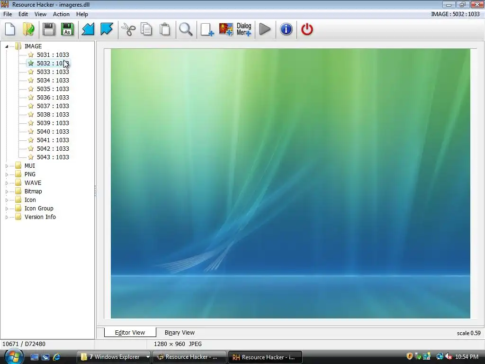Click the Add image resource flower icon
485x364 pixels.
click(x=226, y=29)
